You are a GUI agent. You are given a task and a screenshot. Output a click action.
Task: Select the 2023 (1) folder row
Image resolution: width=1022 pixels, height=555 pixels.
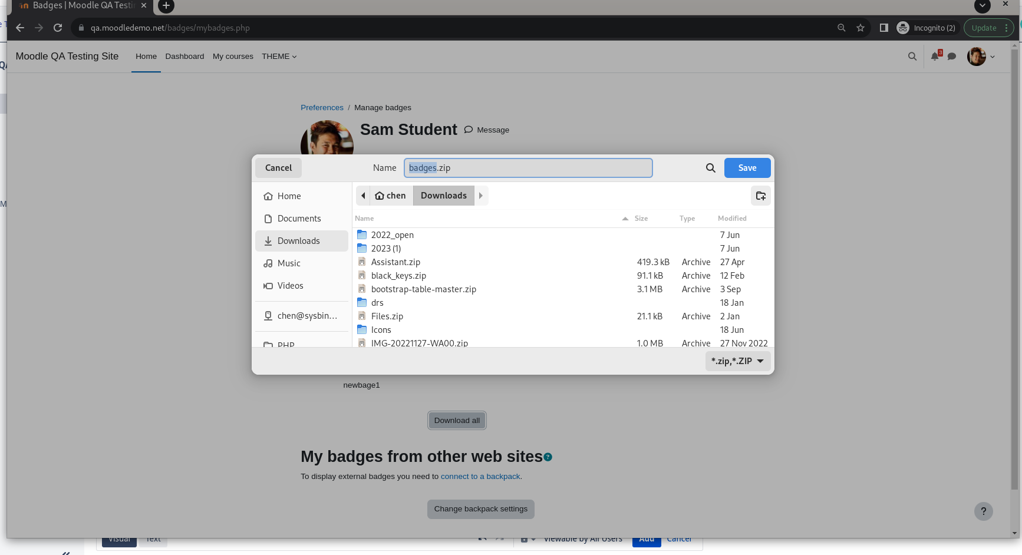coord(563,249)
